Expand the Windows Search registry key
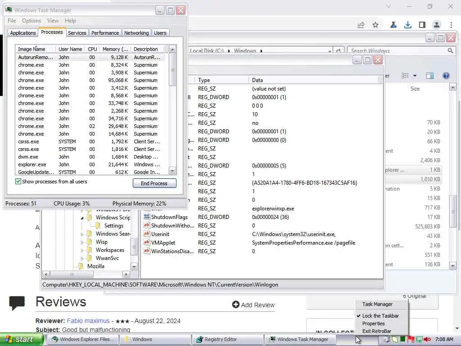 click(x=82, y=234)
